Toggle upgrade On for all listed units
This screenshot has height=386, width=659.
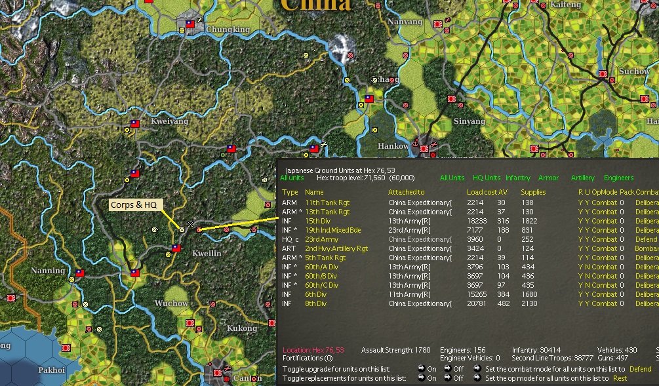coord(426,369)
